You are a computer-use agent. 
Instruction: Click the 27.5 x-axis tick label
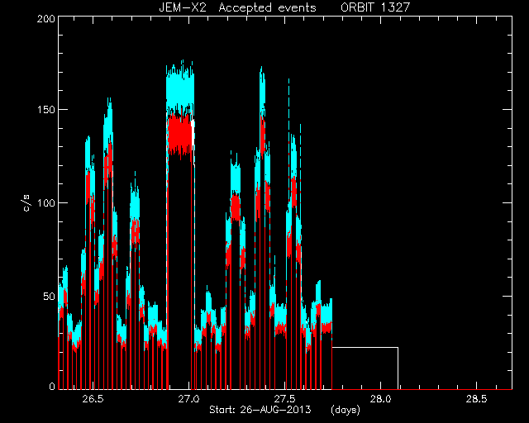click(x=285, y=399)
